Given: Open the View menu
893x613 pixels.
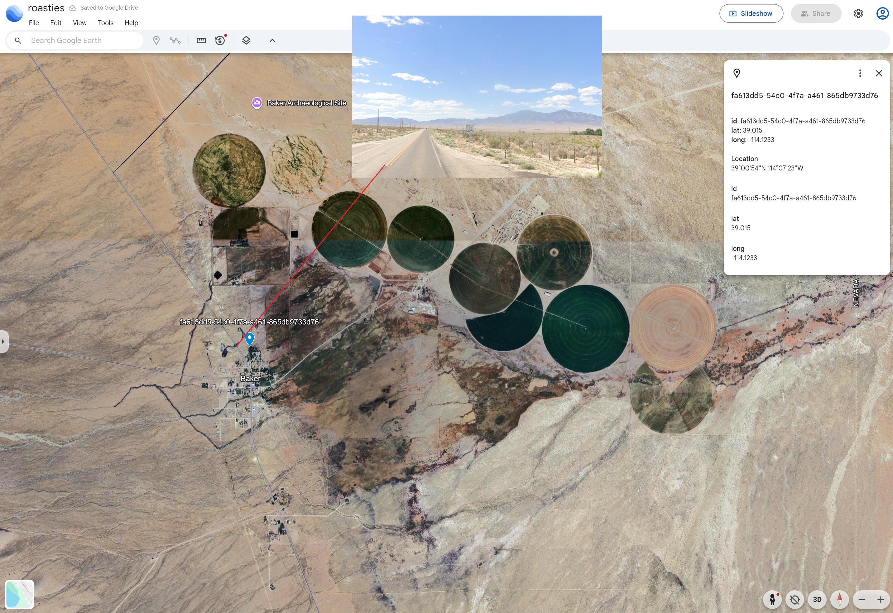Looking at the screenshot, I should tap(79, 23).
